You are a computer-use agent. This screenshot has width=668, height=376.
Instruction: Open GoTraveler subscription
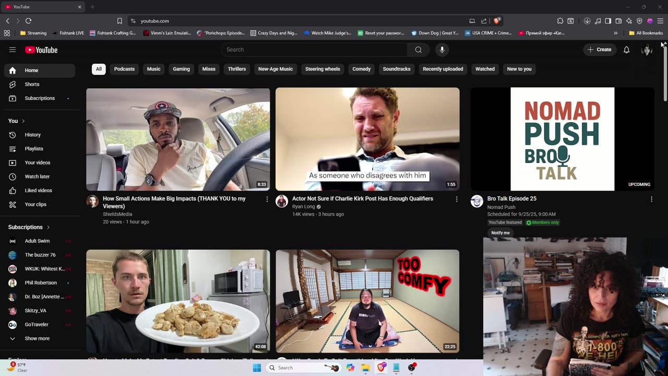pyautogui.click(x=40, y=324)
